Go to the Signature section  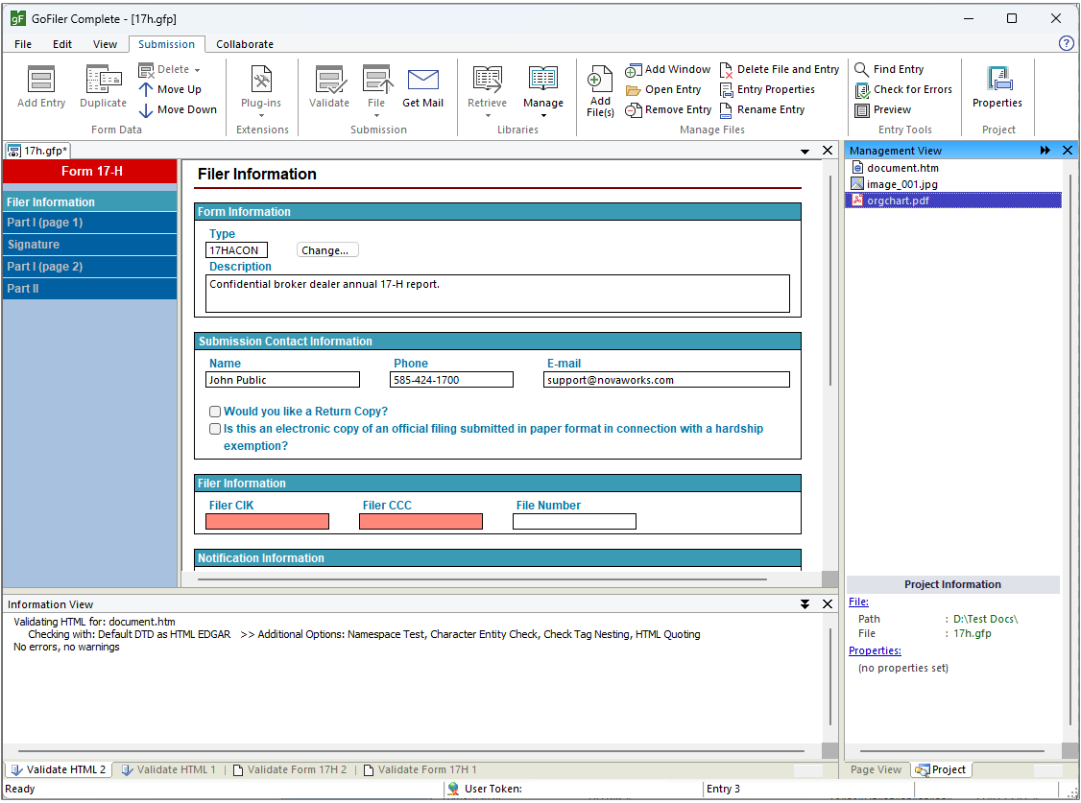(89, 245)
